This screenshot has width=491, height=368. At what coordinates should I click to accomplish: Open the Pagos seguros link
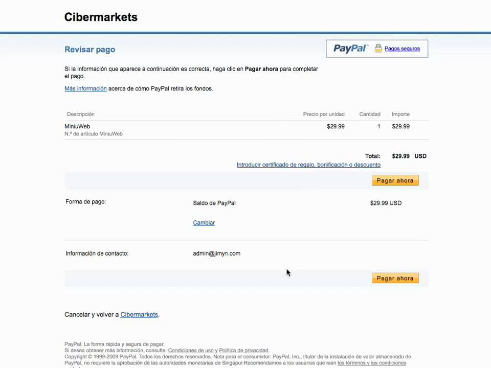[402, 49]
